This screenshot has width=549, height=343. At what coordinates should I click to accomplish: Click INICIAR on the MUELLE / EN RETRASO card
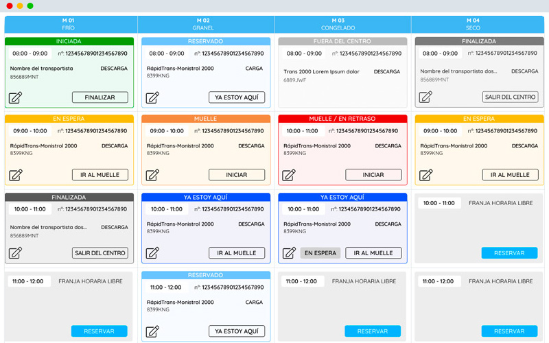(373, 175)
